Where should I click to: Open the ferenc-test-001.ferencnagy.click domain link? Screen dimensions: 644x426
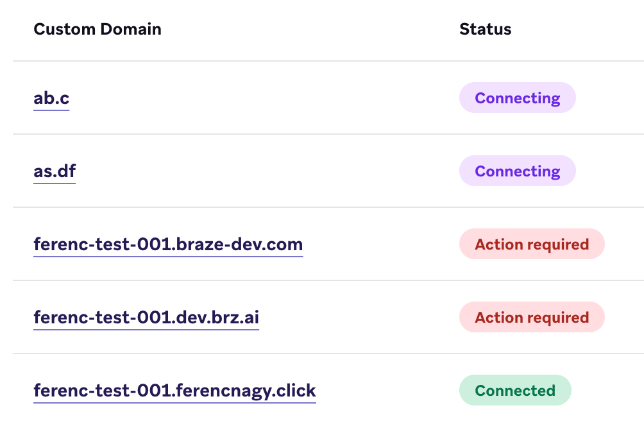[174, 391]
